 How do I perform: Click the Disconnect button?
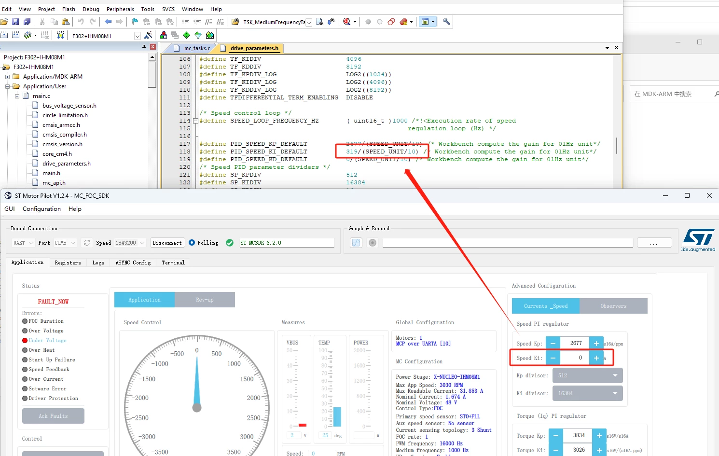[x=167, y=243]
